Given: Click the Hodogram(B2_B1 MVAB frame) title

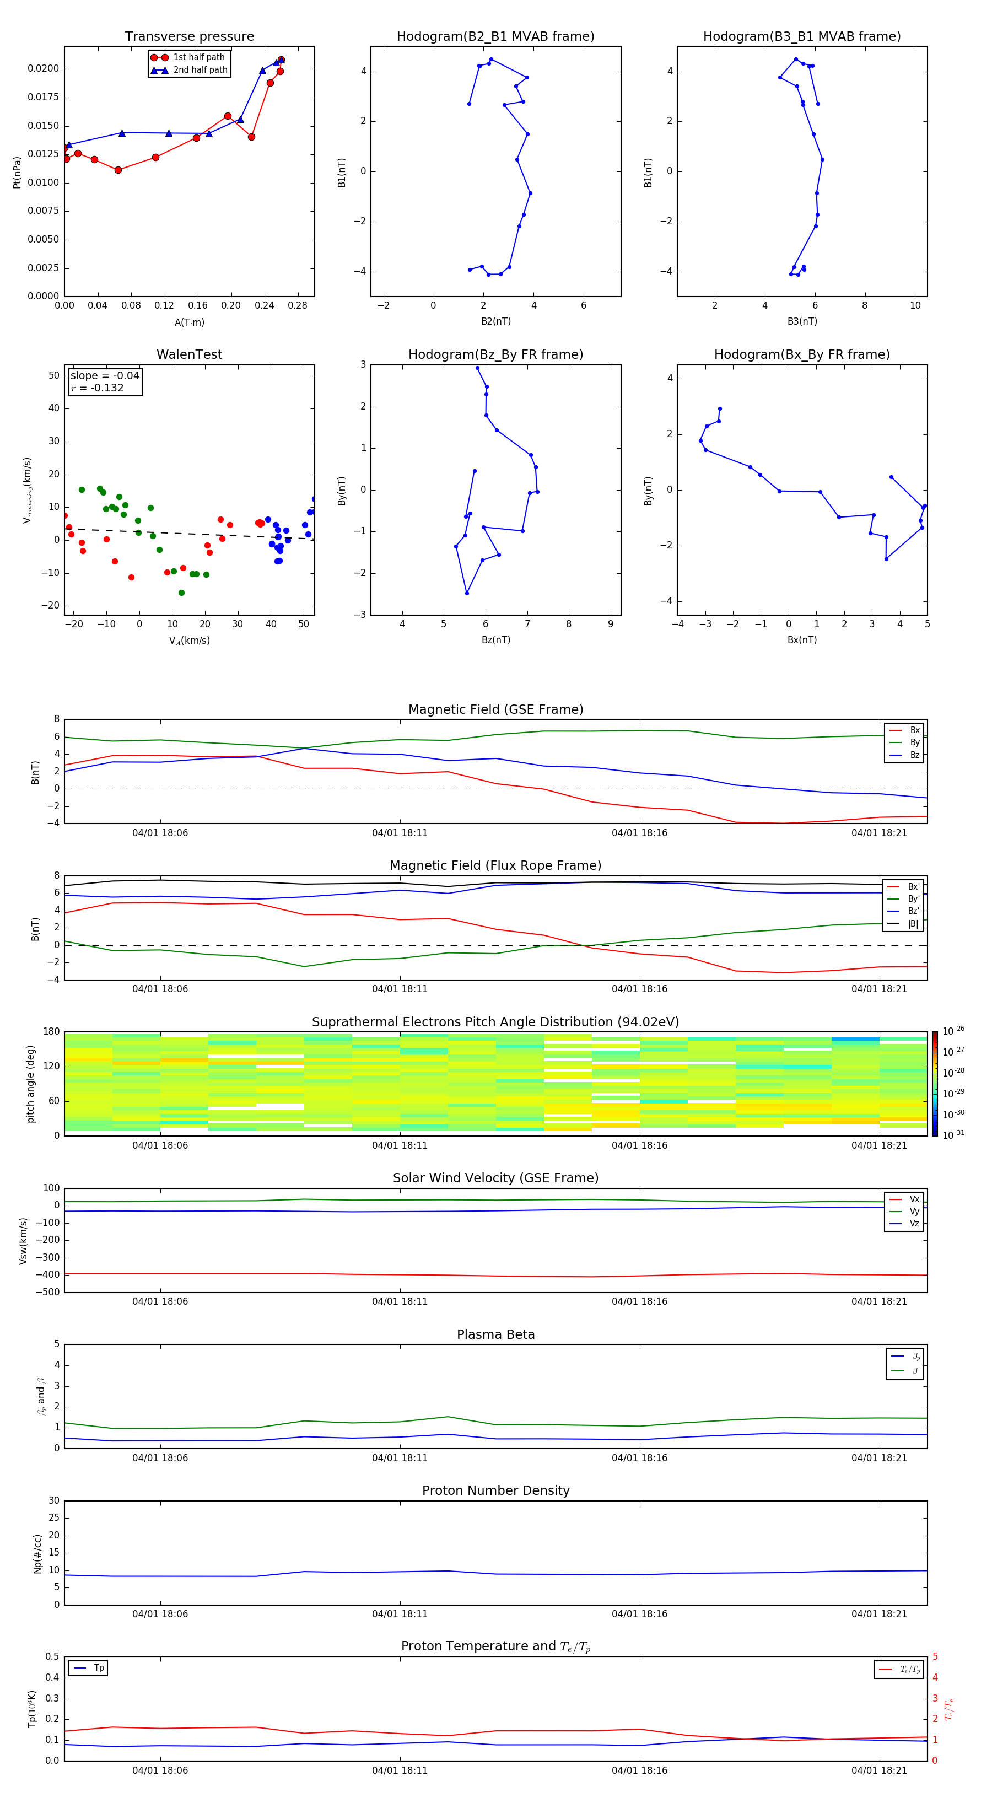Looking at the screenshot, I should [495, 37].
